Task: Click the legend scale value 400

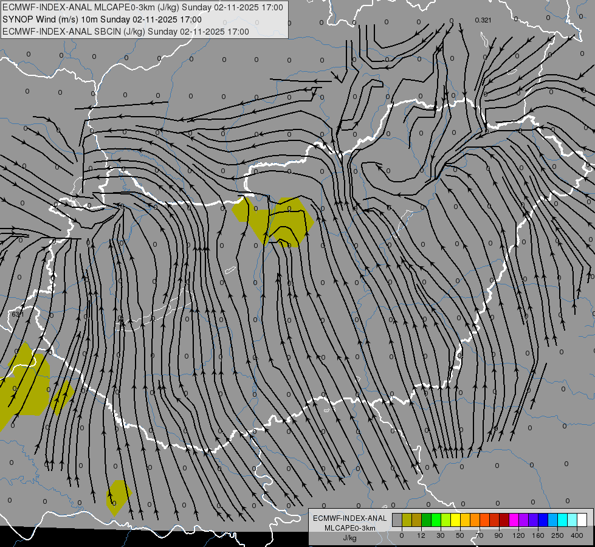Action: [577, 535]
